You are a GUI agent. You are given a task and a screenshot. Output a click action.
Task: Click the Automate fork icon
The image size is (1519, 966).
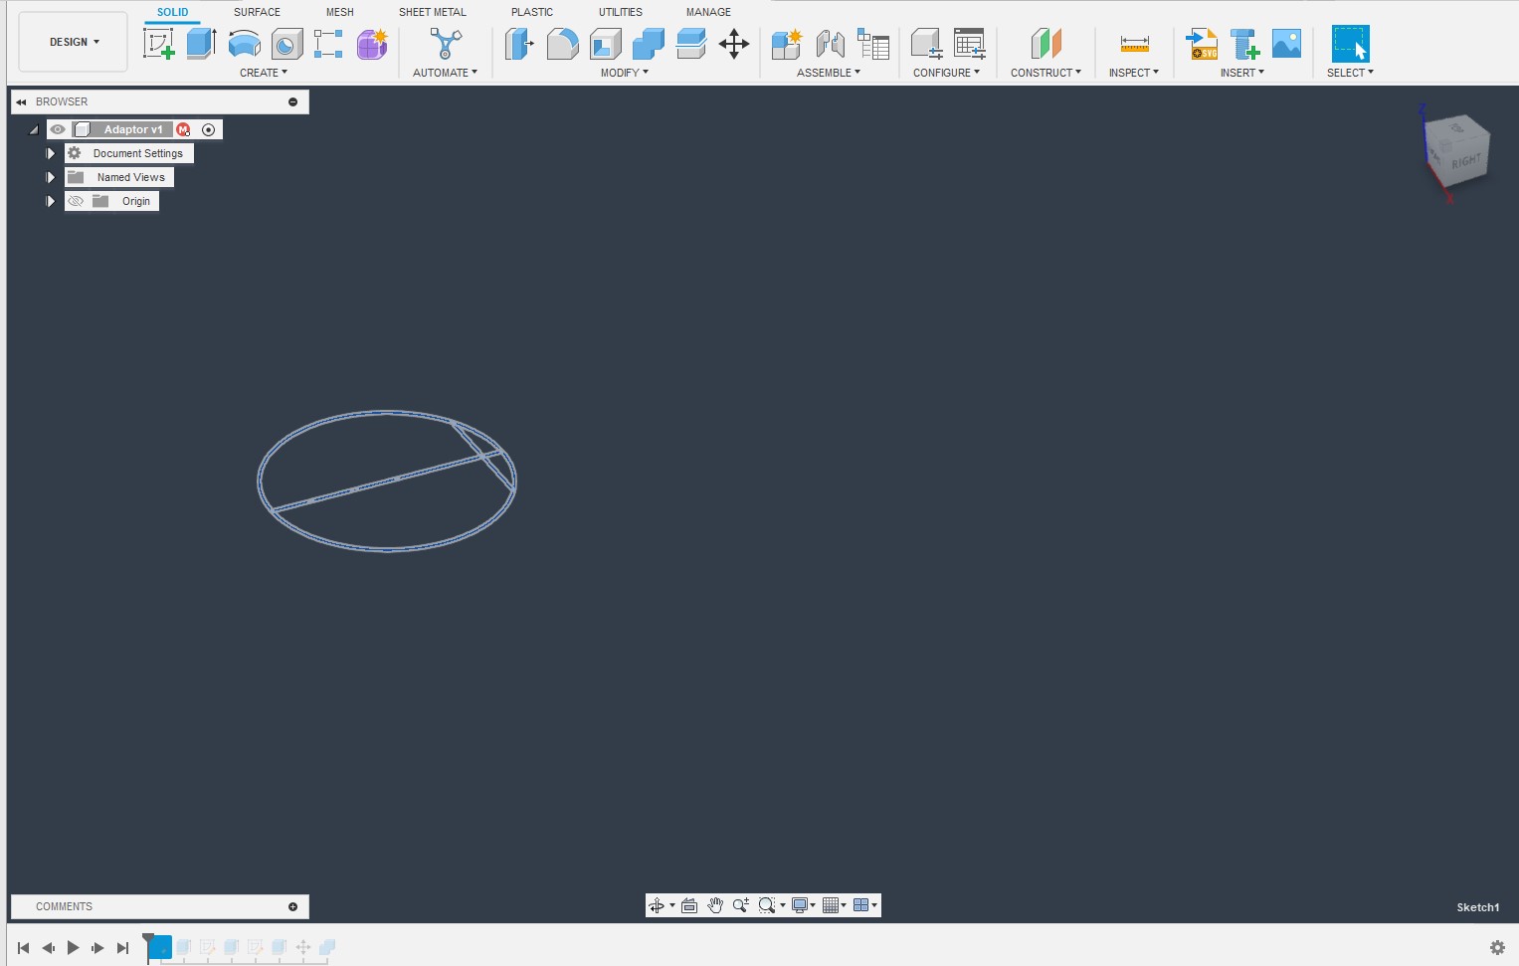tap(446, 44)
